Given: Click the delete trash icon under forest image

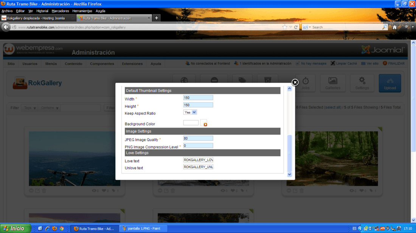Looking at the screenshot, I should (302, 190).
